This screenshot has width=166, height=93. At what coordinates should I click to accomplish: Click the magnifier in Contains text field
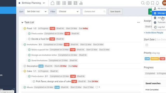(104, 11)
